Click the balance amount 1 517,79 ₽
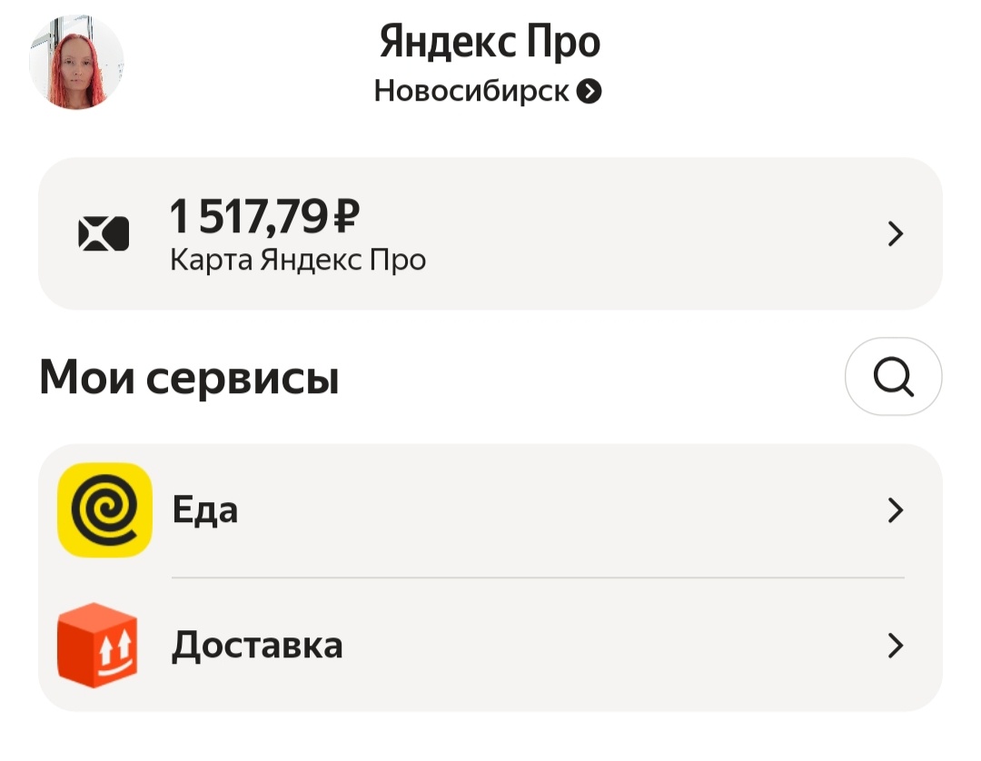The image size is (981, 761). 264,216
